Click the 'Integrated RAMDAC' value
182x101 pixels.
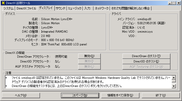tap(54, 32)
